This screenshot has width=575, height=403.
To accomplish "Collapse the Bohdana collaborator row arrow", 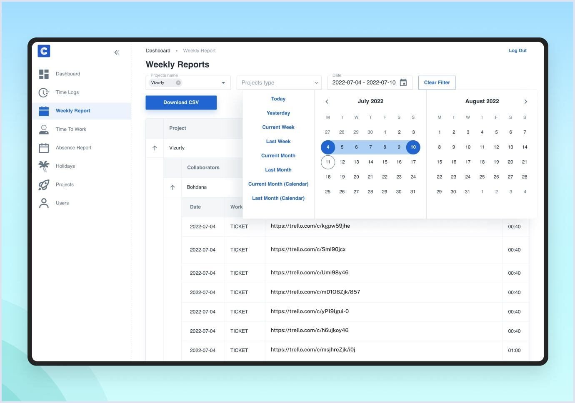I will point(172,187).
